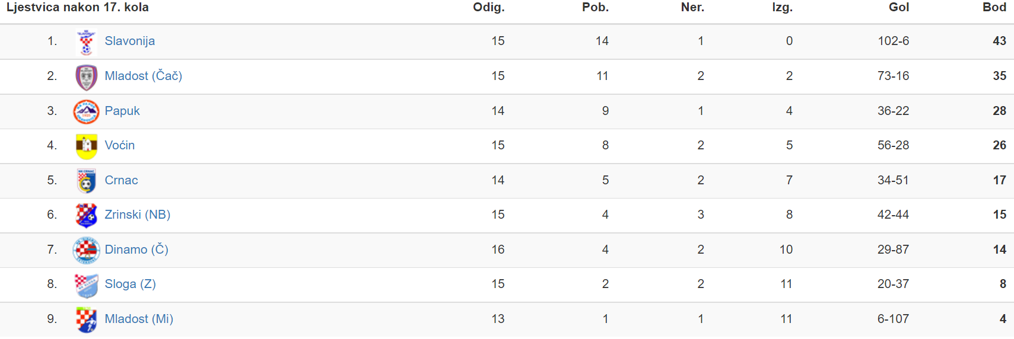Open the Dinamo (Č) team link
This screenshot has height=339, width=1014.
136,250
